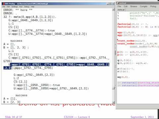Image resolution: width=159 pixels, height=119 pixels.
Task: Click 'r(f(b)).' clause in editor
Action: click(x=123, y=72)
